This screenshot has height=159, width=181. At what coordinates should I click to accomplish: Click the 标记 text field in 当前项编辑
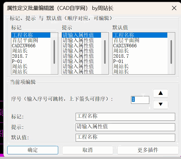tap(125, 117)
